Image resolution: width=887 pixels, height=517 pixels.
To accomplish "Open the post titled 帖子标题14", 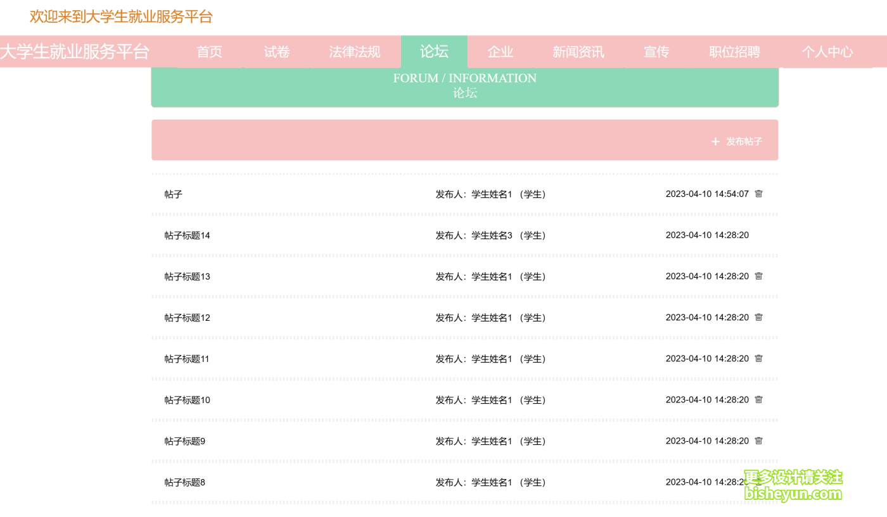I will coord(188,235).
